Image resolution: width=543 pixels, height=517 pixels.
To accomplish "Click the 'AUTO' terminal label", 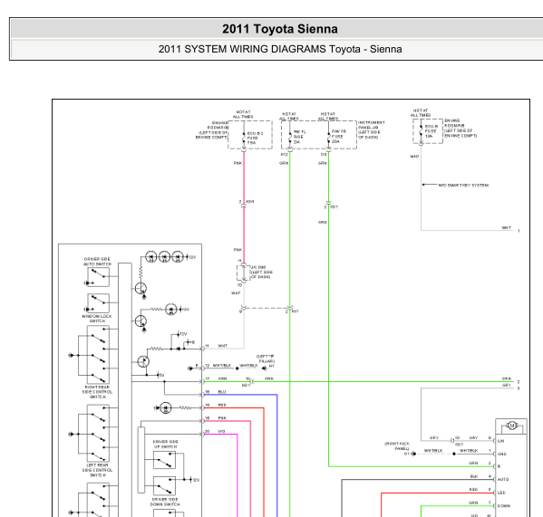I will tap(503, 479).
